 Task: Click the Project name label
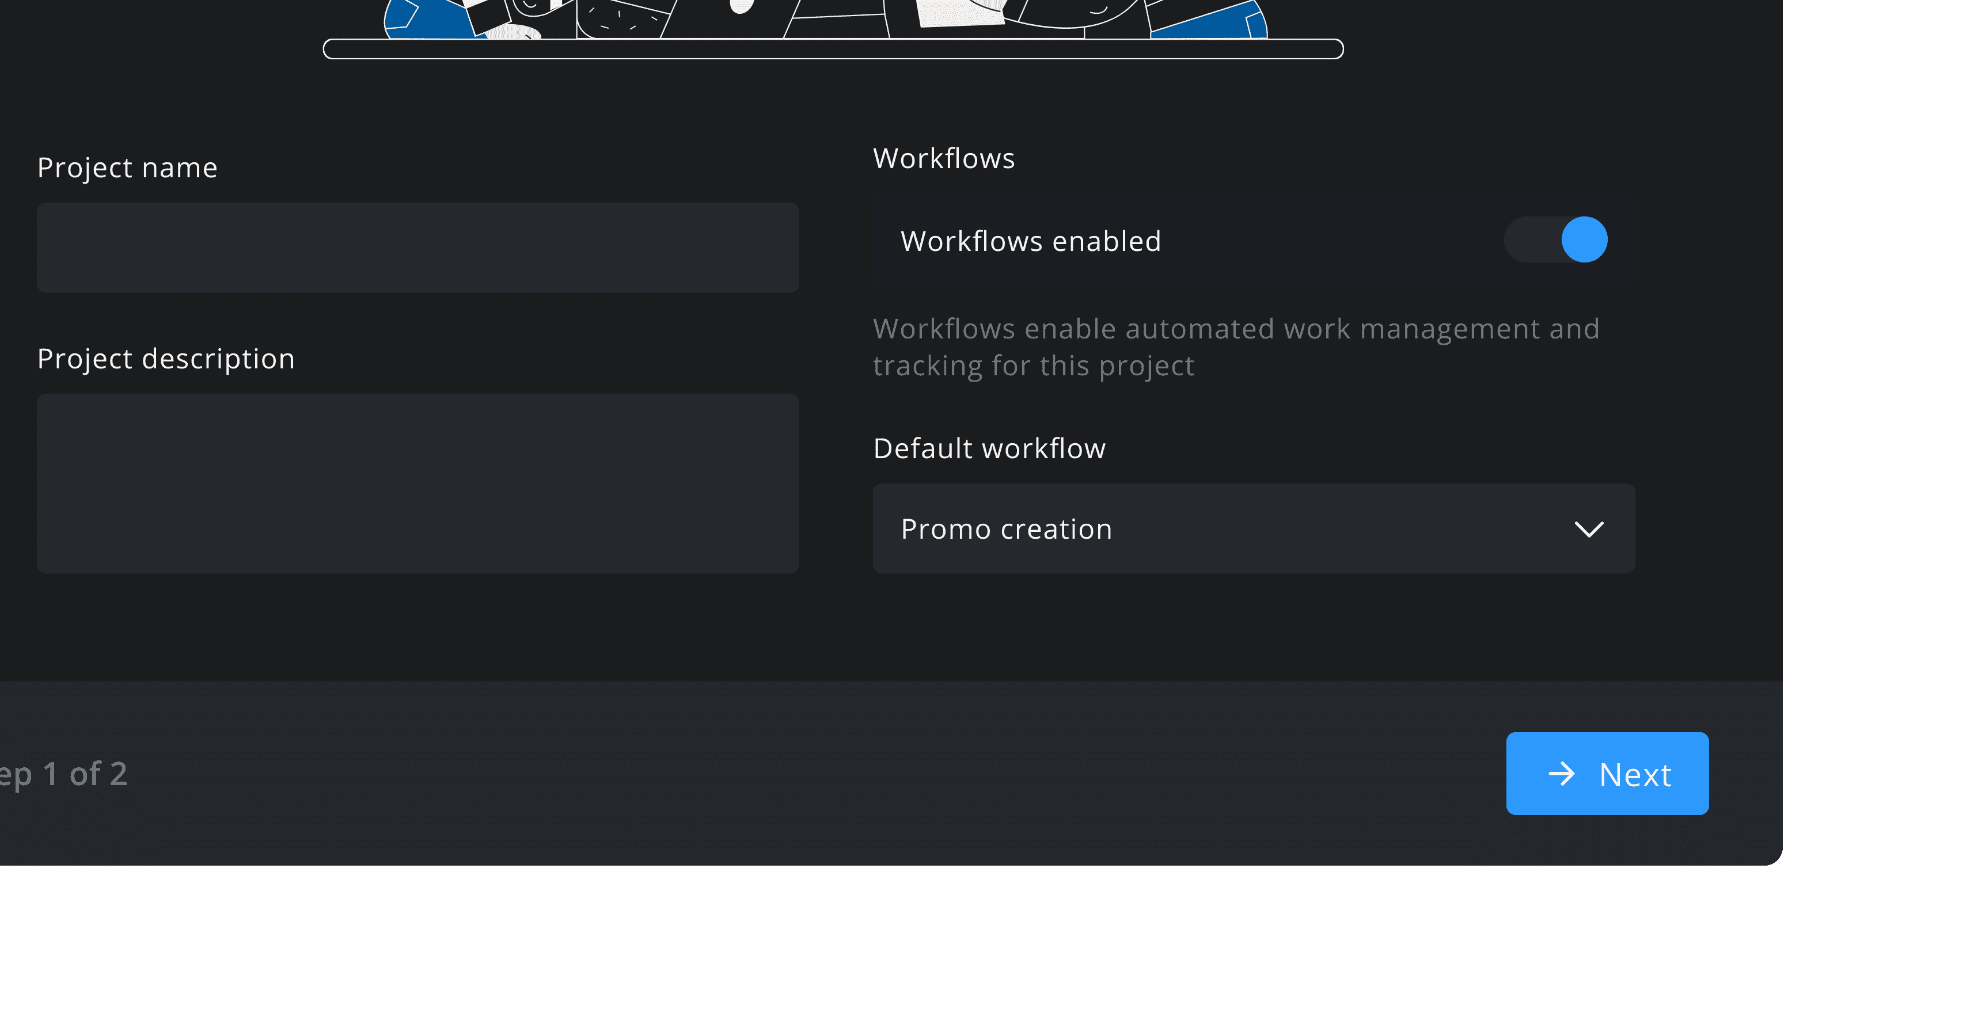(127, 167)
